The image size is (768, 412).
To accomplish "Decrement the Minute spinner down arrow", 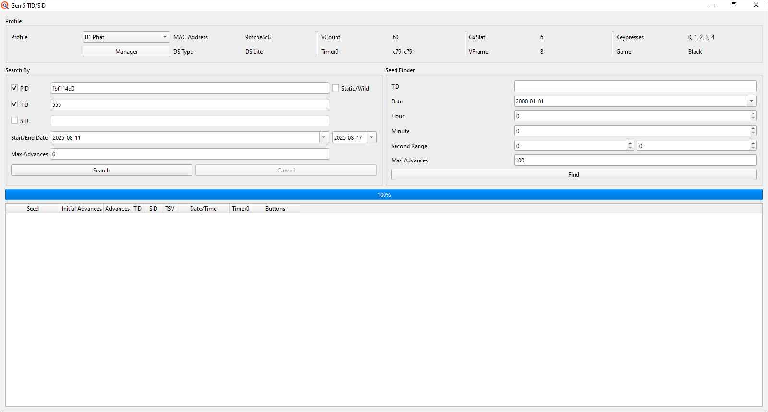I will 753,134.
